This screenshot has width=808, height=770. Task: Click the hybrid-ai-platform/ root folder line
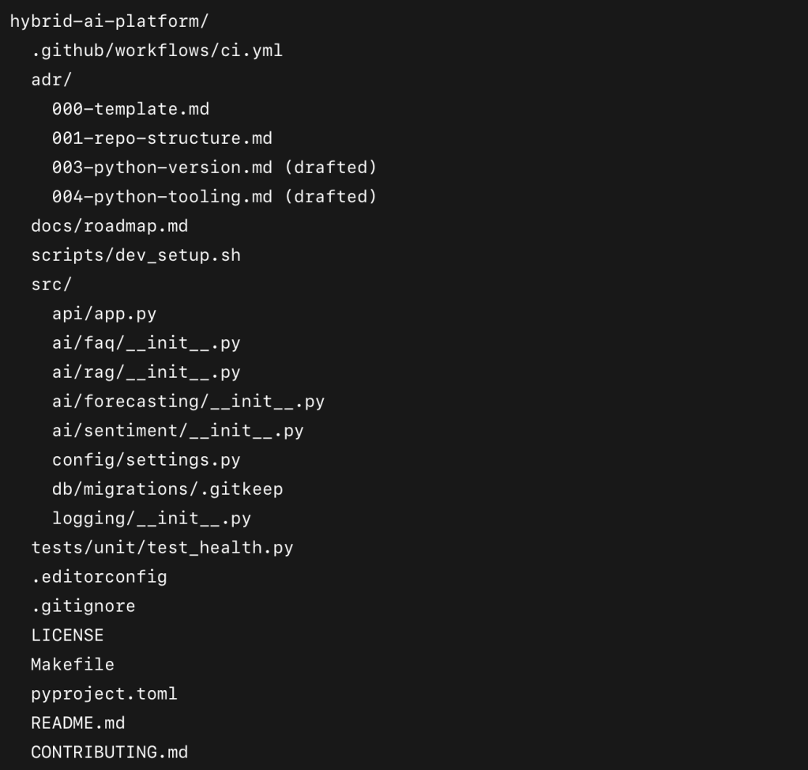click(109, 21)
